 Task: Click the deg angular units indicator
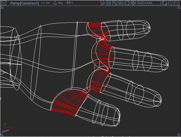pyautogui.click(x=58, y=3)
